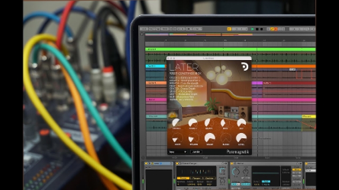
Task: Toggle yellow automation arm button in transport
Action: (272, 29)
